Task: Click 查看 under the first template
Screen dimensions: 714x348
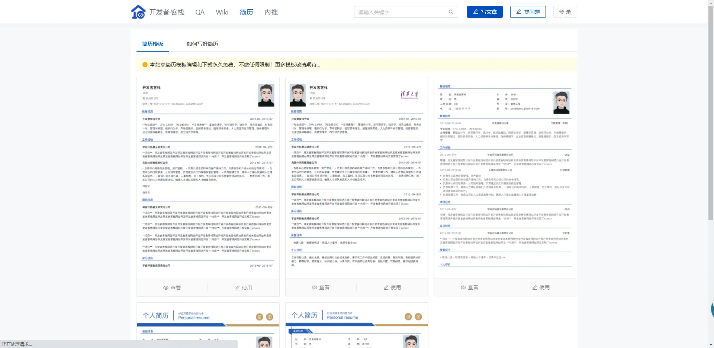Action: point(172,288)
